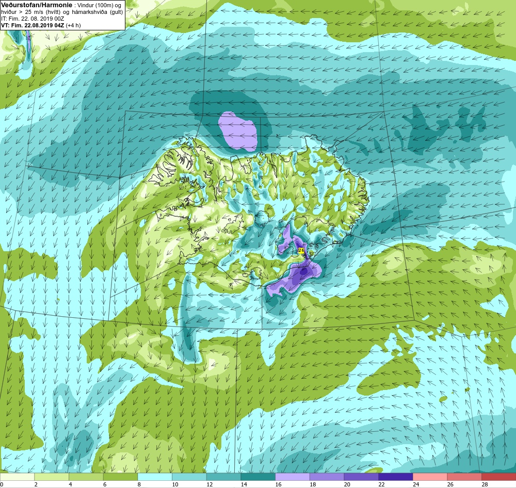Image resolution: width=516 pixels, height=488 pixels.
Task: Click the 8–10 m/s light cyan legend swatch
Action: tap(155, 477)
